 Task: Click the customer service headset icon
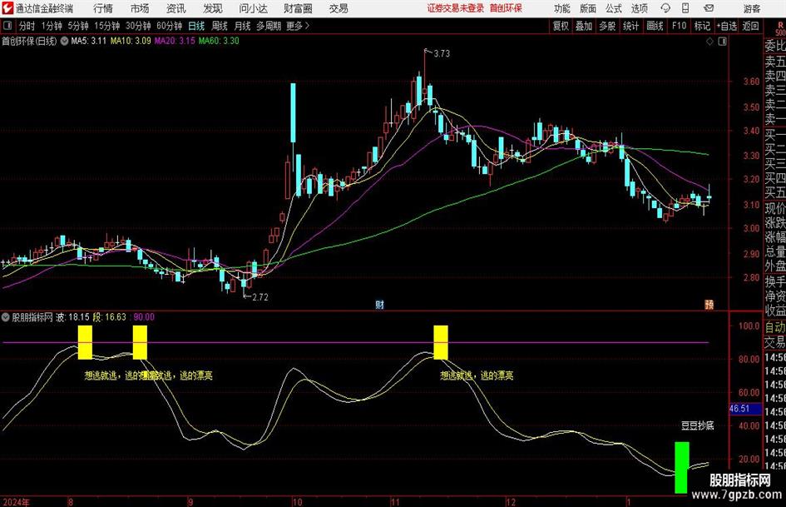[x=665, y=8]
